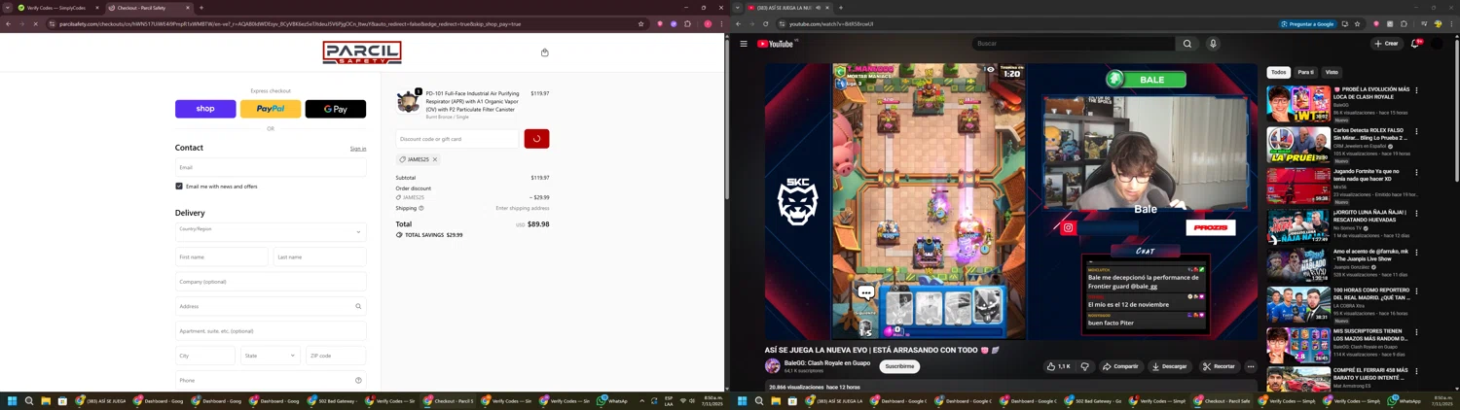Open WhatsApp from right taskbar

1405,400
